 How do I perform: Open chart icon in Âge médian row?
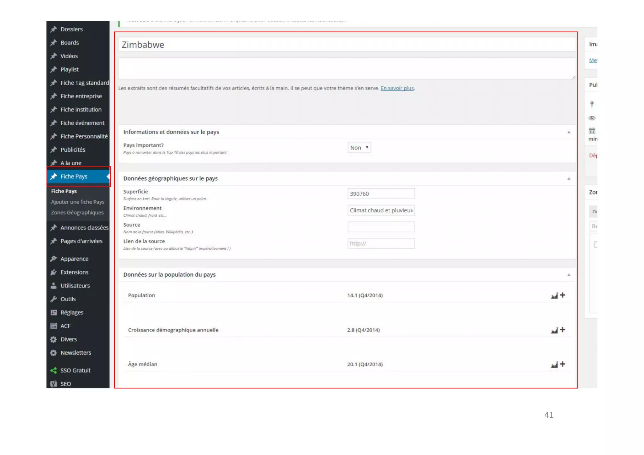554,365
